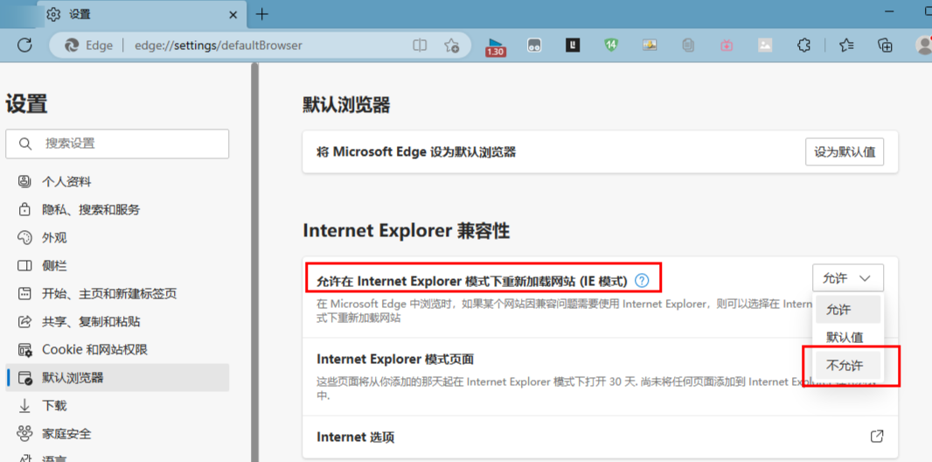Click the black LI extension icon

[x=573, y=45]
